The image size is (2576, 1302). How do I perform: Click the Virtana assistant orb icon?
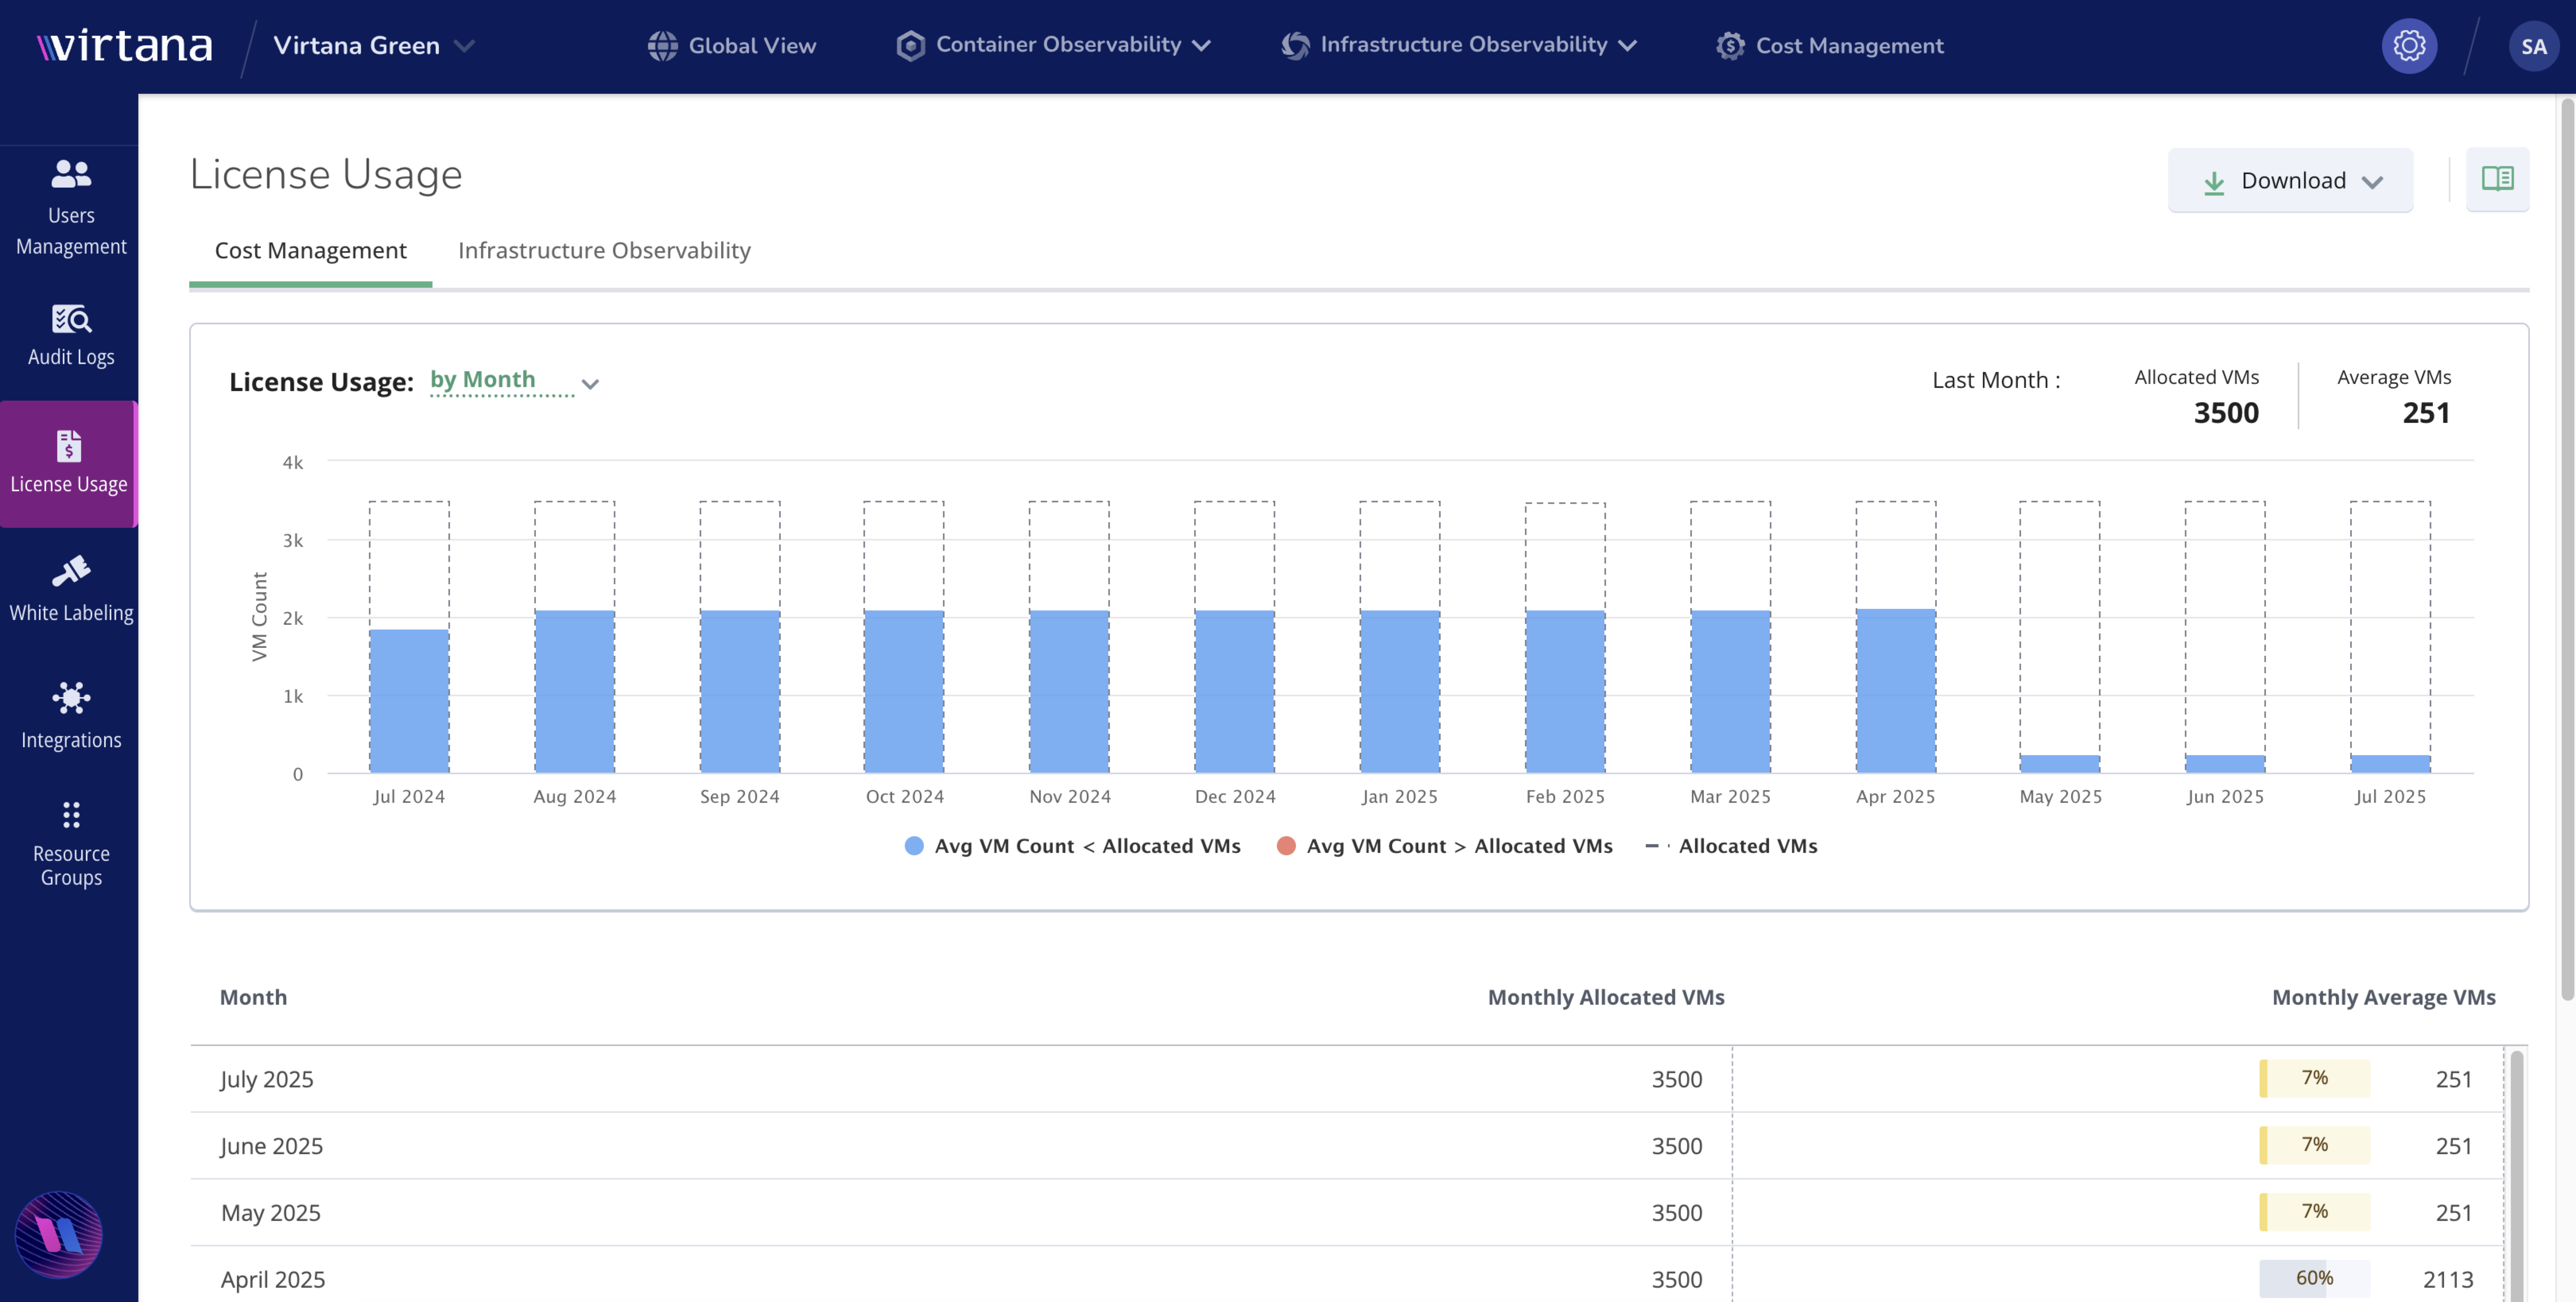tap(58, 1234)
